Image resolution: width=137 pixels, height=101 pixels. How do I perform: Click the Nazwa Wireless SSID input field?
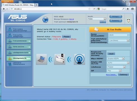pyautogui.click(x=118, y=35)
